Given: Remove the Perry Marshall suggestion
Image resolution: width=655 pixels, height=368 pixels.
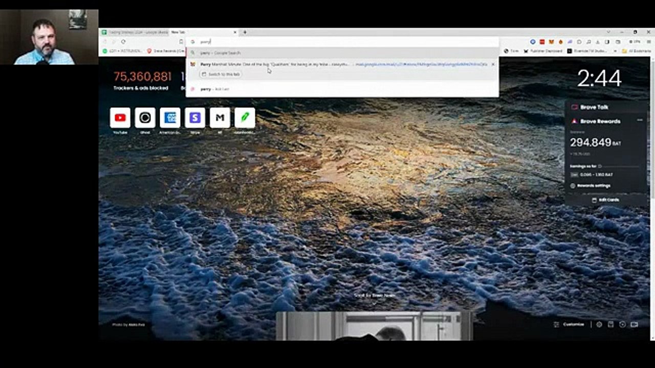Looking at the screenshot, I should pyautogui.click(x=493, y=64).
